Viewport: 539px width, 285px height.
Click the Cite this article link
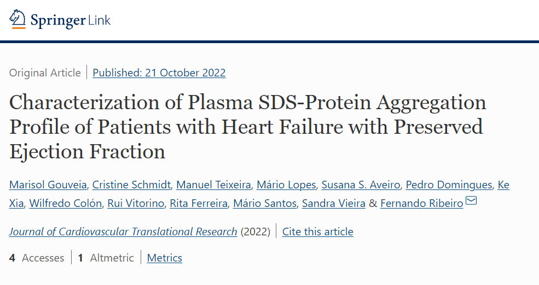click(317, 231)
